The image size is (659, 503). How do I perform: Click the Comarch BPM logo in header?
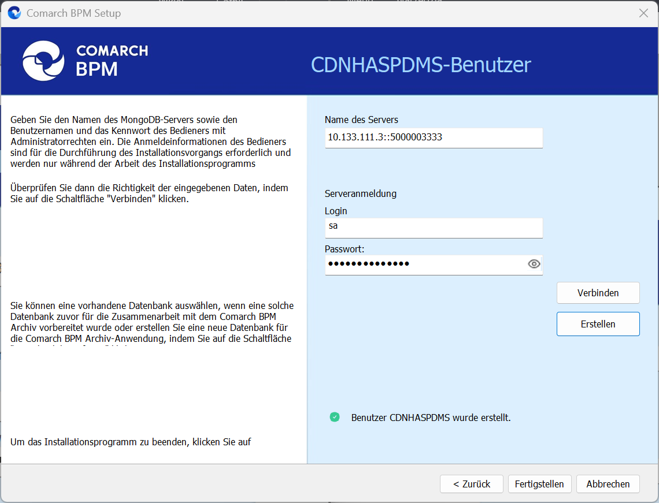(x=85, y=60)
